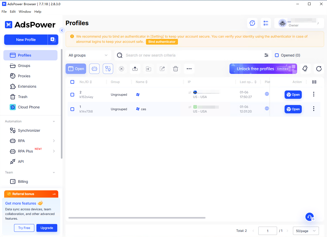Click the Upgrade button
The image size is (327, 237).
[47, 228]
